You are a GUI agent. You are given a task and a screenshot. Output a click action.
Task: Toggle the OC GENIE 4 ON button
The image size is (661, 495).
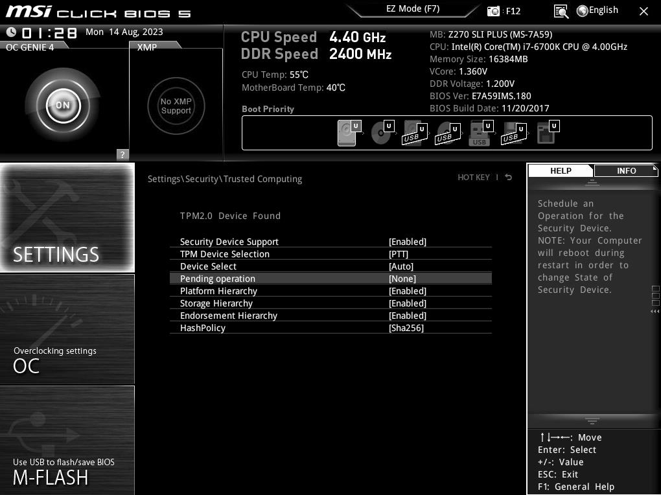coord(63,105)
